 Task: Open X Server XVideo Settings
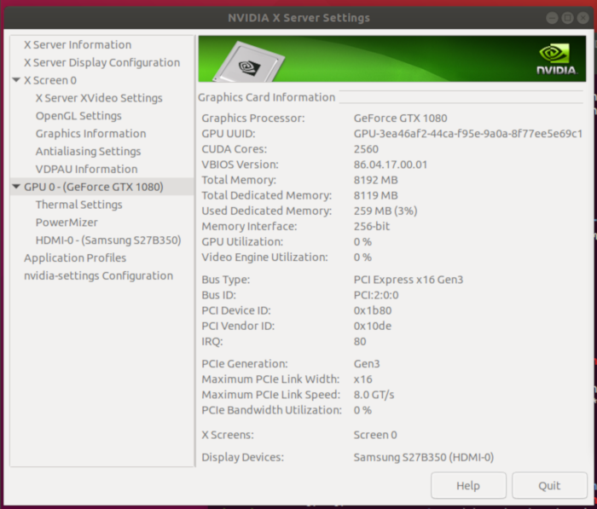[x=99, y=98]
